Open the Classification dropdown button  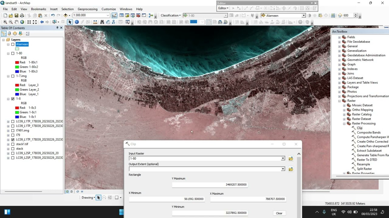point(170,15)
